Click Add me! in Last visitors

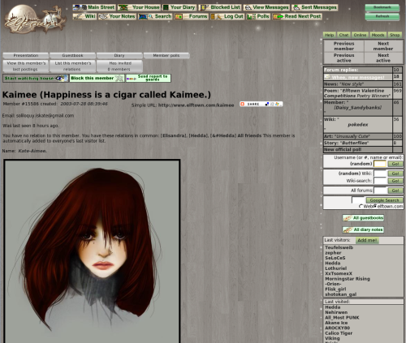point(367,240)
